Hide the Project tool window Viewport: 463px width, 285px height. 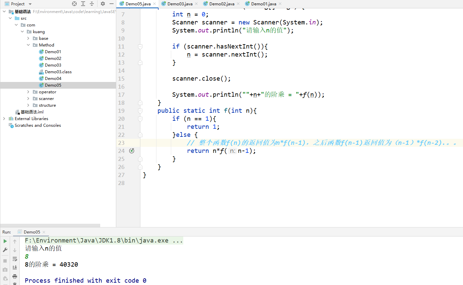click(112, 4)
